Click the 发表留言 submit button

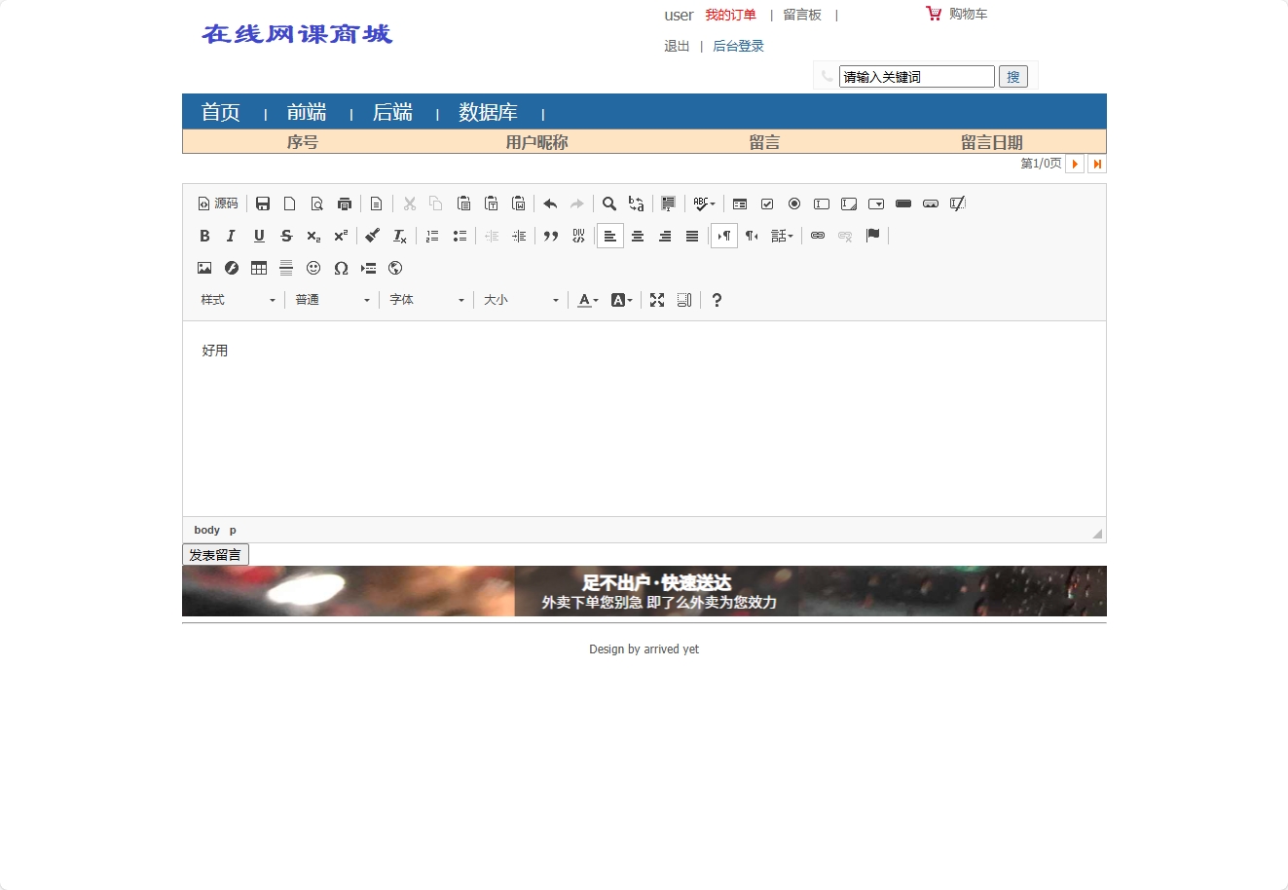(215, 553)
